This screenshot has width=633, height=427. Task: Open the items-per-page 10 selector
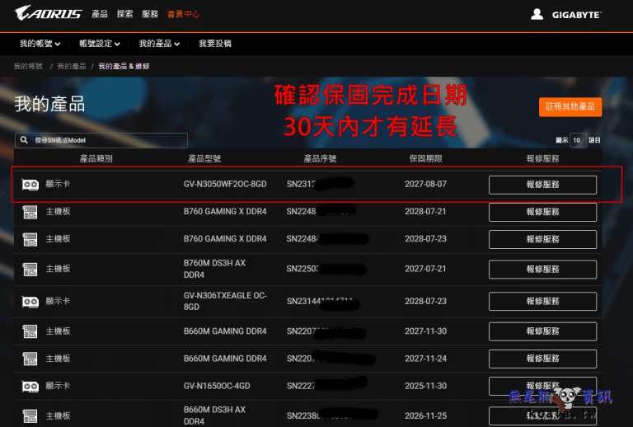pyautogui.click(x=578, y=140)
